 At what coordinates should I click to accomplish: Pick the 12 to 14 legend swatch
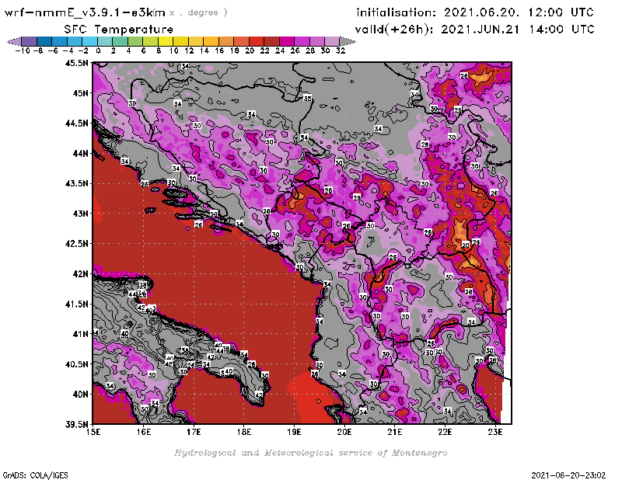[196, 41]
